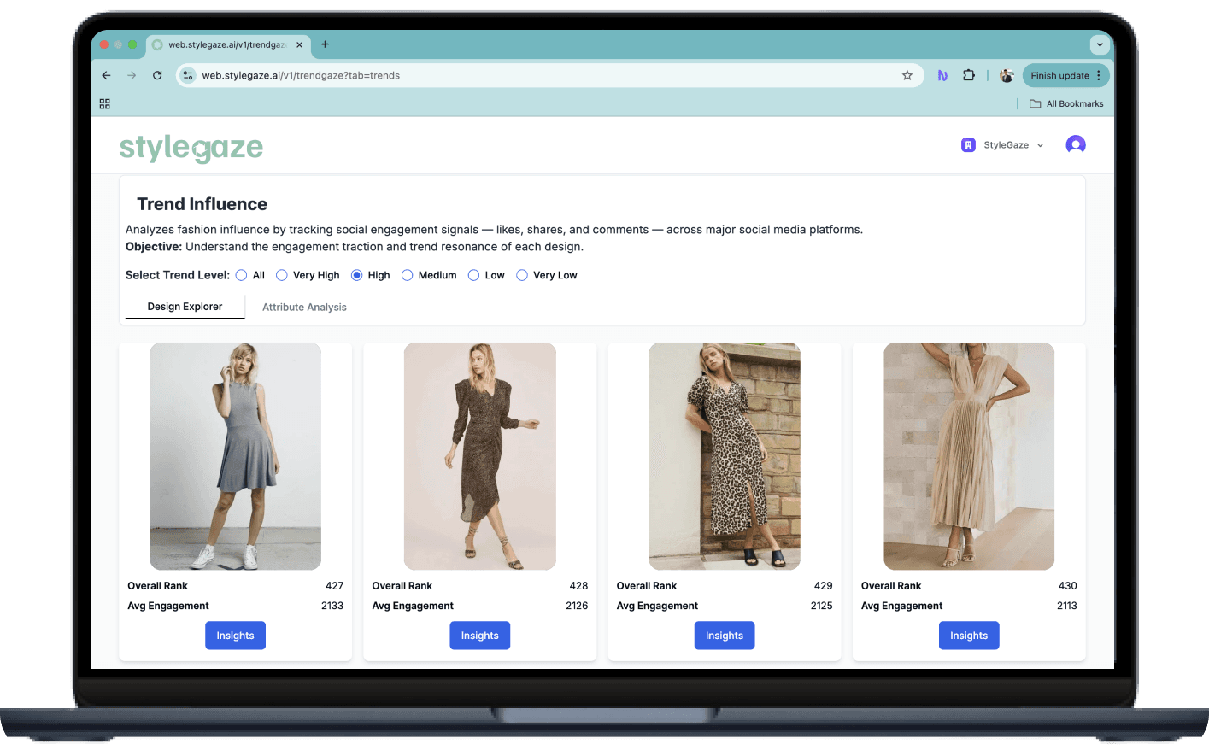Bookmark the page via the star icon

click(907, 75)
